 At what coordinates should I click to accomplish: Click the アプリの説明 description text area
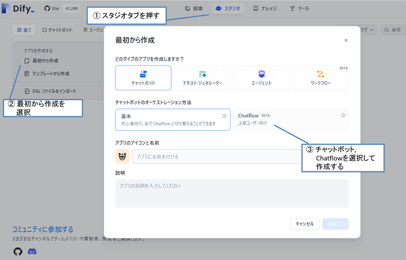pyautogui.click(x=232, y=193)
